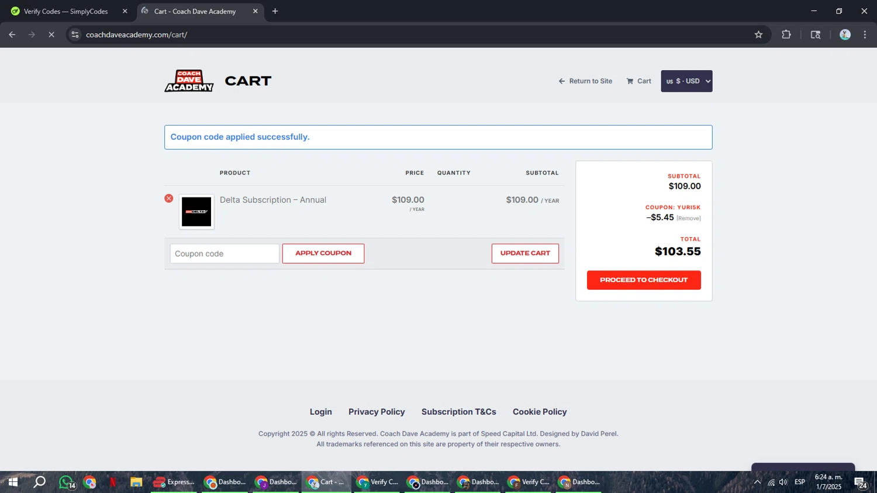Open Chrome three-dot menu
Image resolution: width=877 pixels, height=493 pixels.
865,34
